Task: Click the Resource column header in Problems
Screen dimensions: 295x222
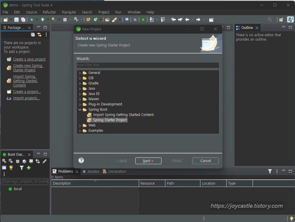Action: (x=152, y=183)
